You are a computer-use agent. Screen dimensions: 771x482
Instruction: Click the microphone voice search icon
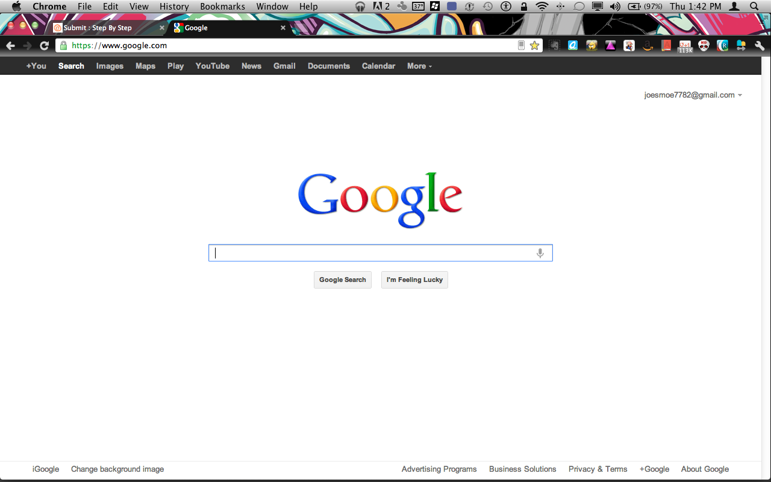(x=540, y=253)
